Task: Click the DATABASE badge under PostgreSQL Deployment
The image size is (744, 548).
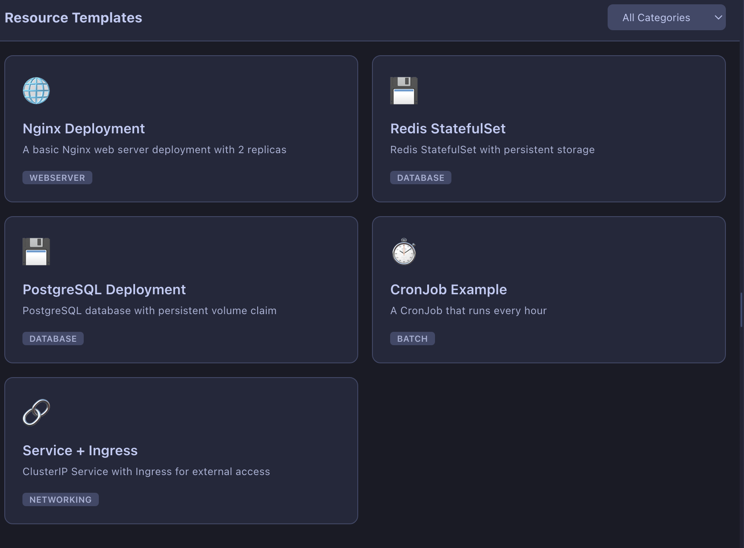Action: pyautogui.click(x=53, y=338)
